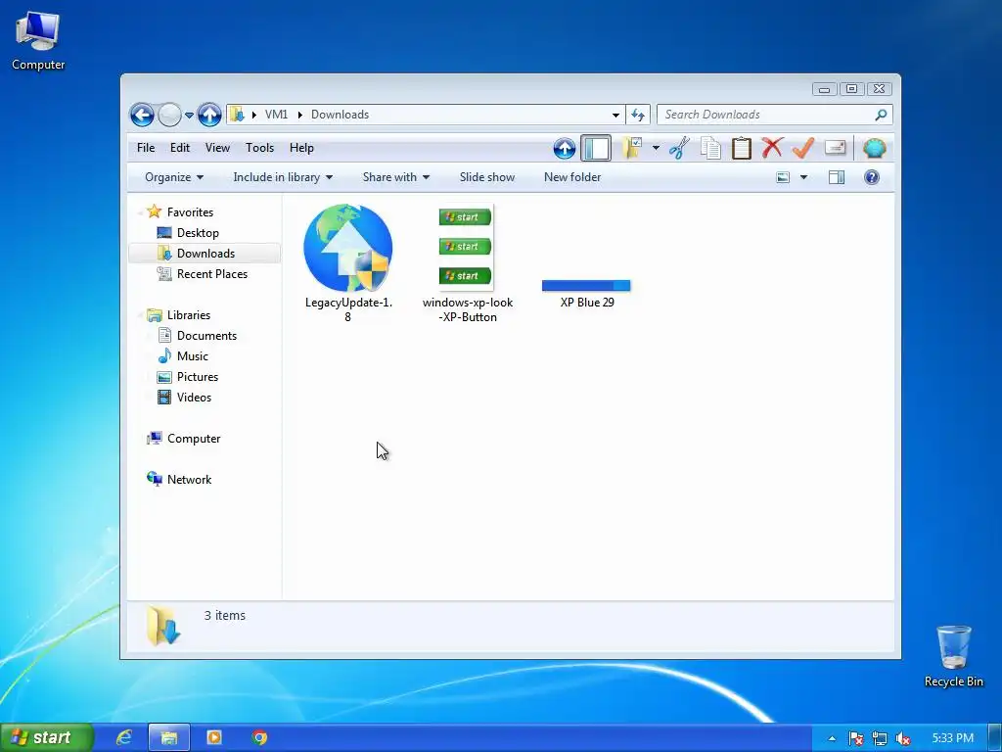Viewport: 1002px width, 752px height.
Task: Click the envelope Email icon in toolbar
Action: pyautogui.click(x=836, y=148)
